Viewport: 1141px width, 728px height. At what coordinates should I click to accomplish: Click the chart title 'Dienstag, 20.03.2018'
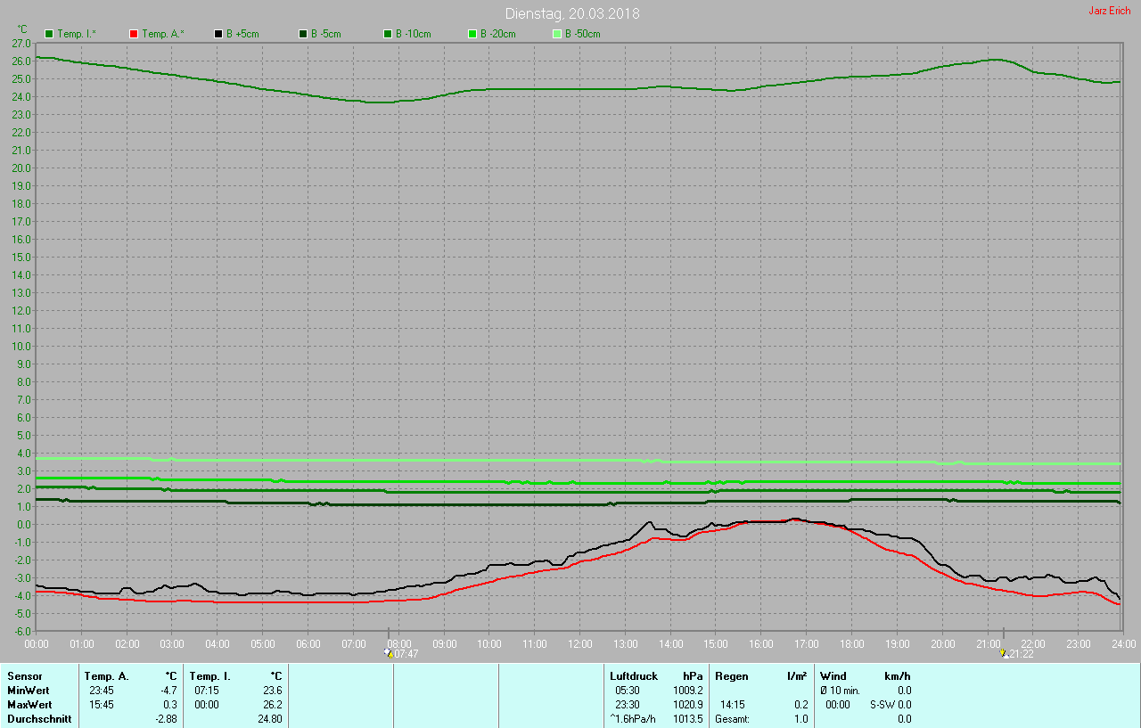point(572,13)
